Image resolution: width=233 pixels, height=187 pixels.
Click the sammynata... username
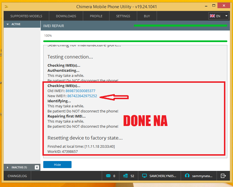pos(202,176)
